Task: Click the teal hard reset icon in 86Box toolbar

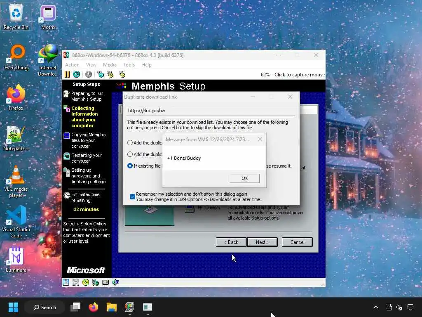Action: (x=77, y=74)
